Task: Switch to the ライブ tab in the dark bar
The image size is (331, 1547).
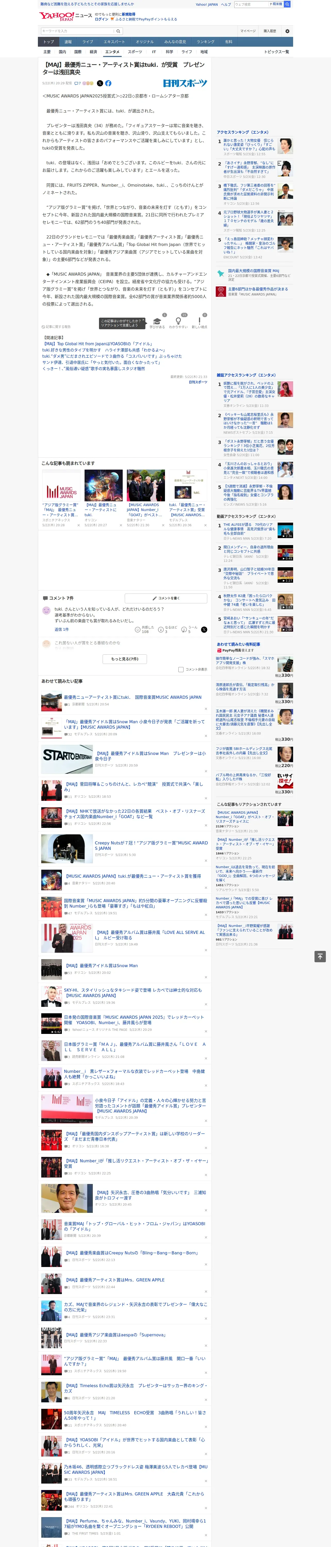Action: pos(88,42)
